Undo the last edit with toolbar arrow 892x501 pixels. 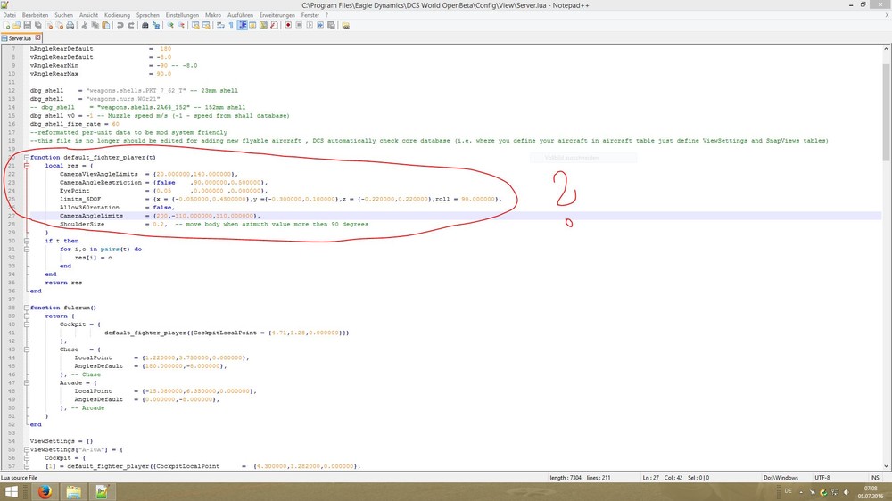[x=120, y=25]
